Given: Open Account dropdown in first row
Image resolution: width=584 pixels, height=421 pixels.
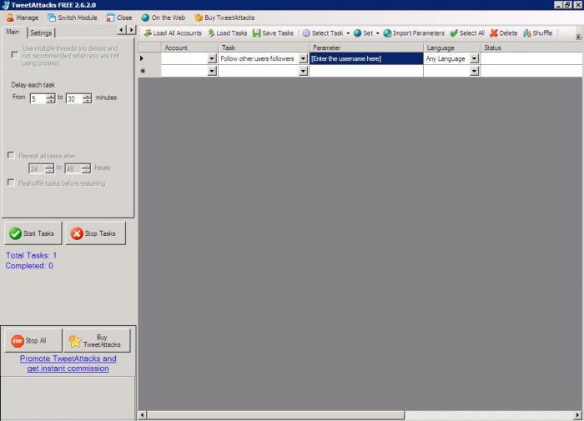Looking at the screenshot, I should point(212,59).
